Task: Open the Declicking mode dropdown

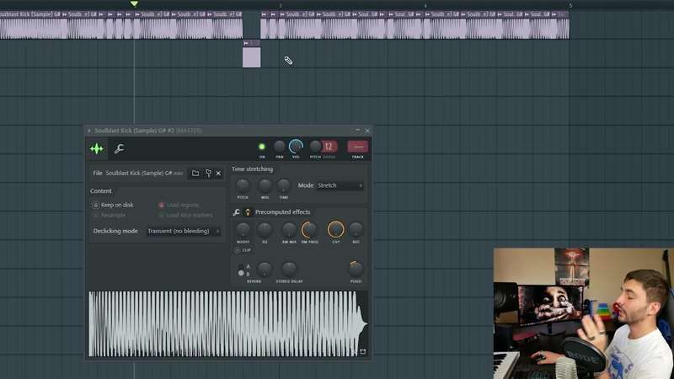Action: 184,231
